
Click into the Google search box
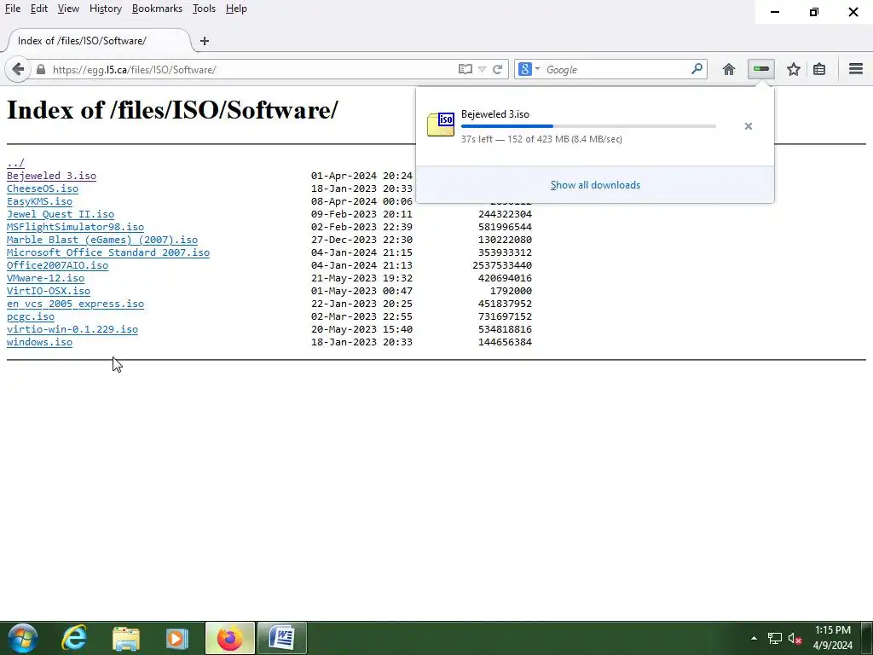pos(616,70)
